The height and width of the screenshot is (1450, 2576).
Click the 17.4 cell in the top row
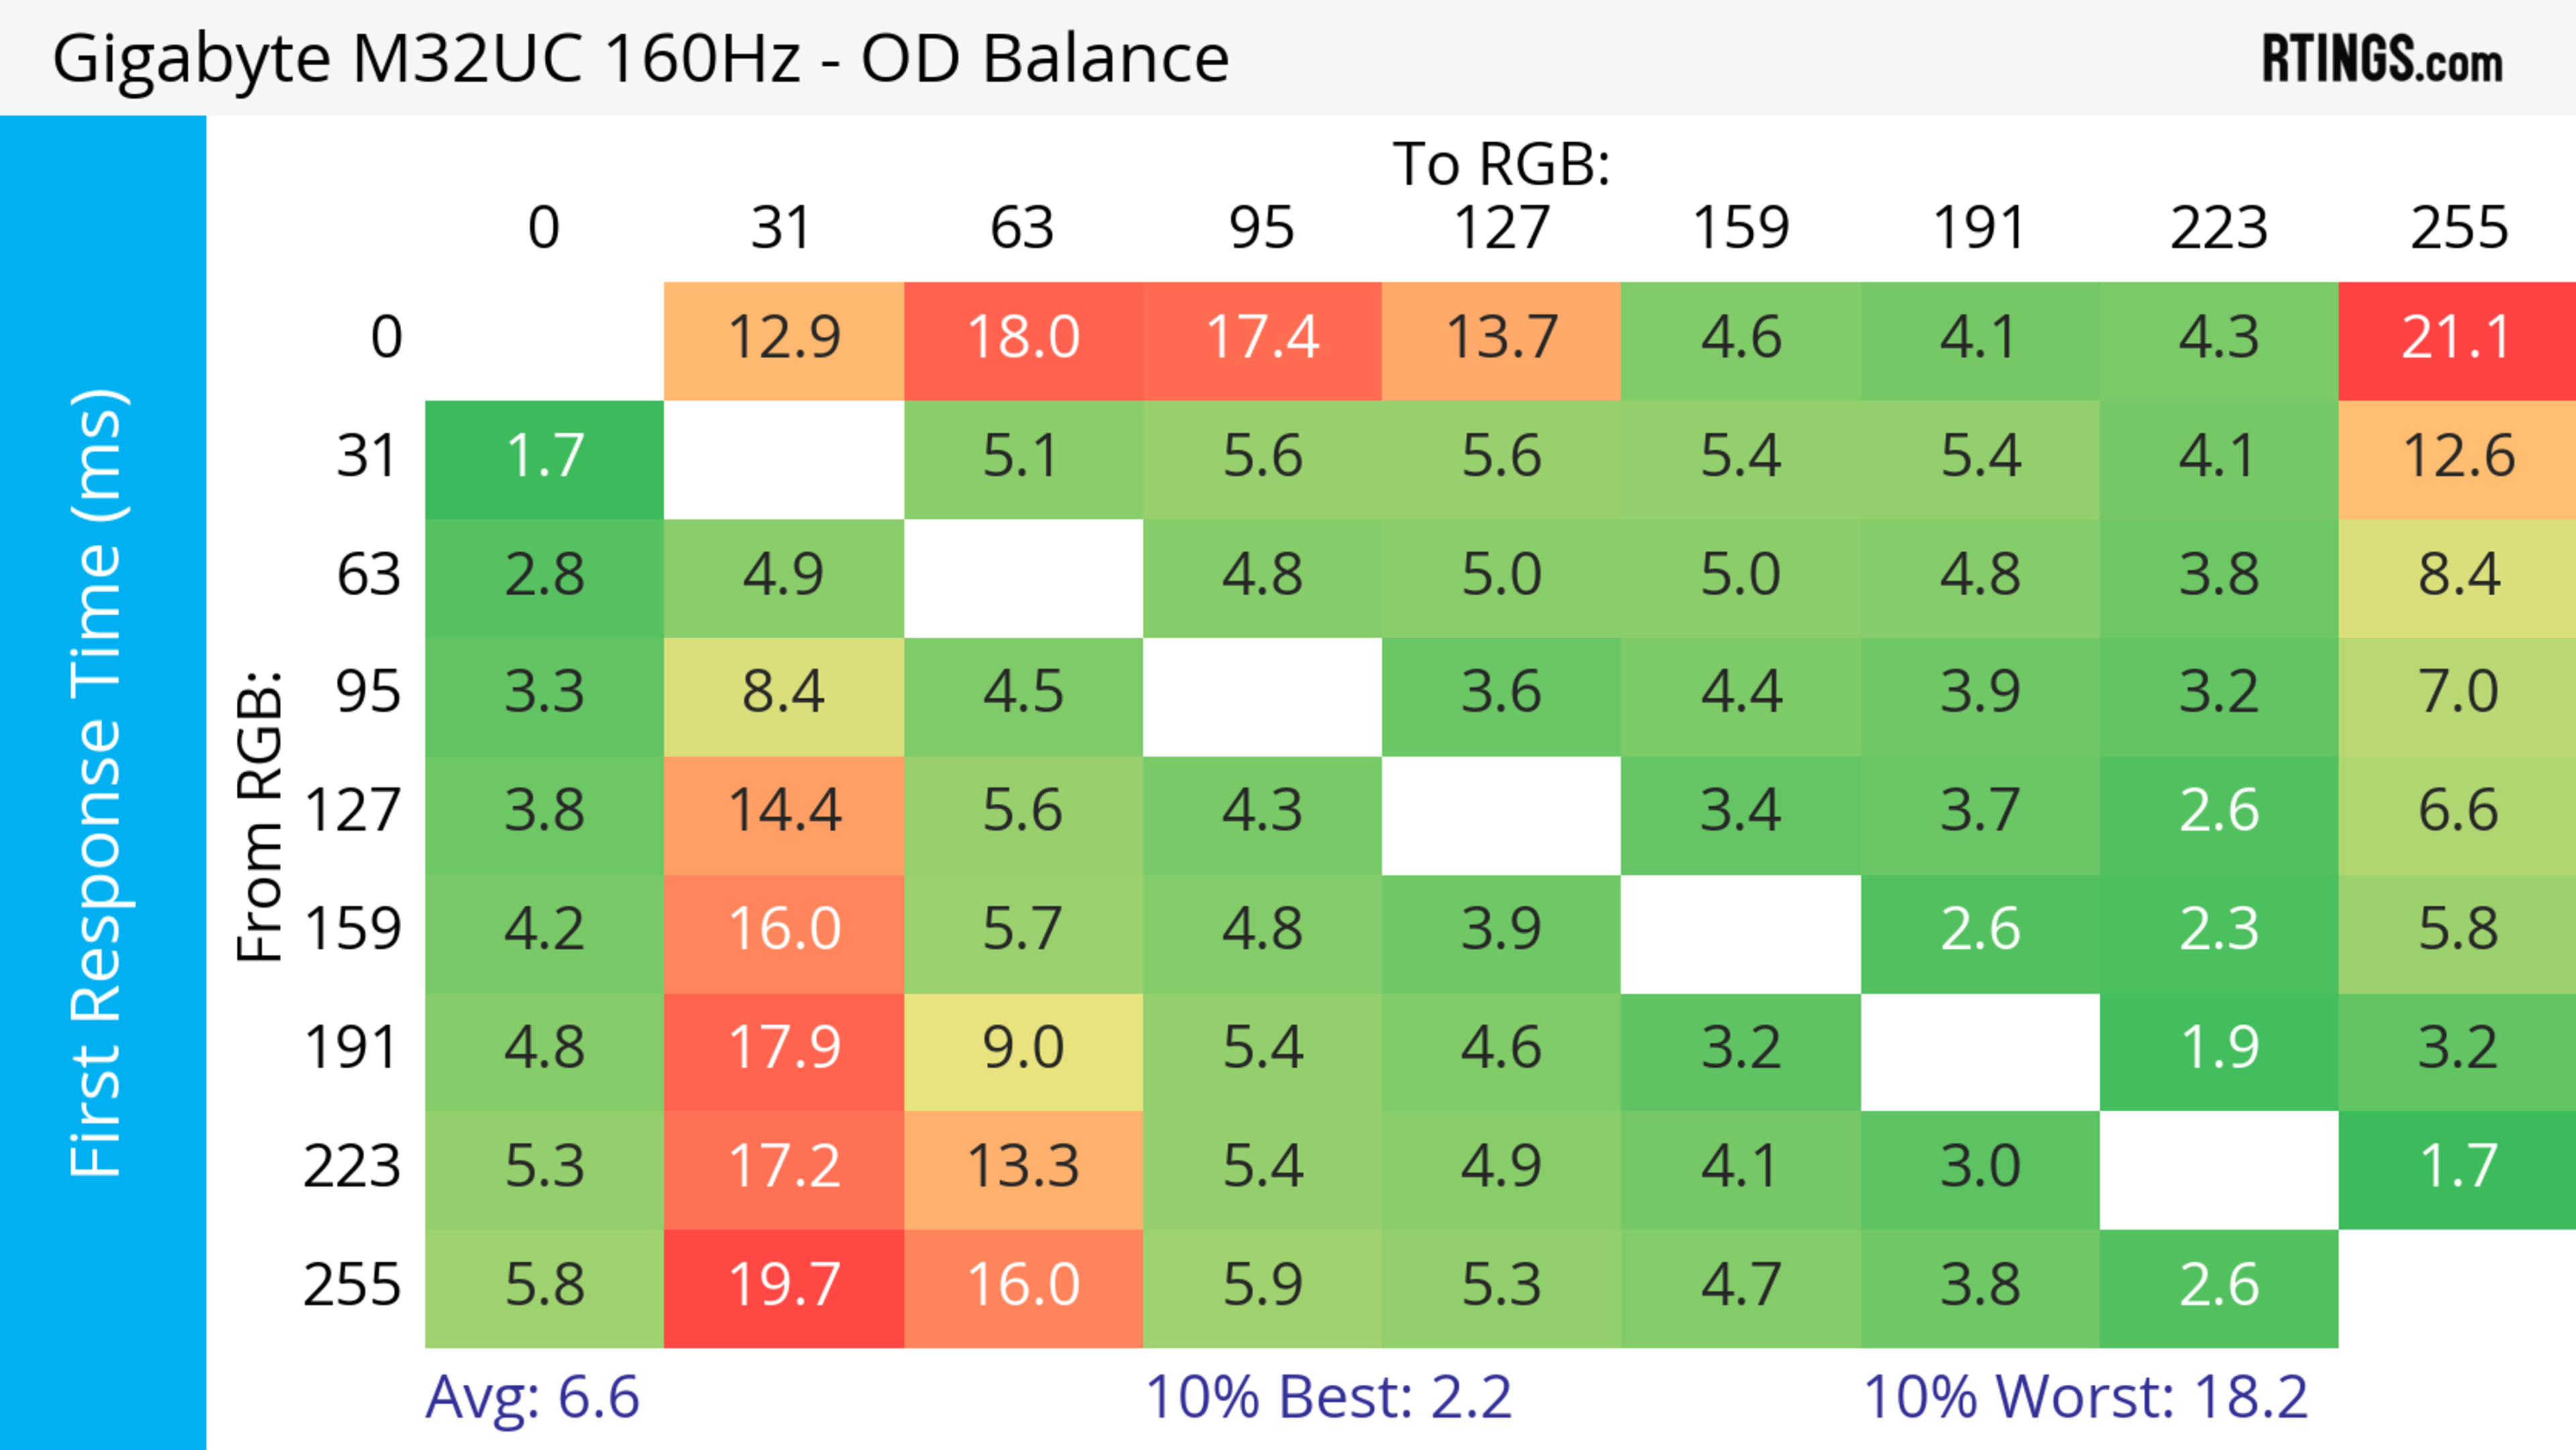[1262, 338]
